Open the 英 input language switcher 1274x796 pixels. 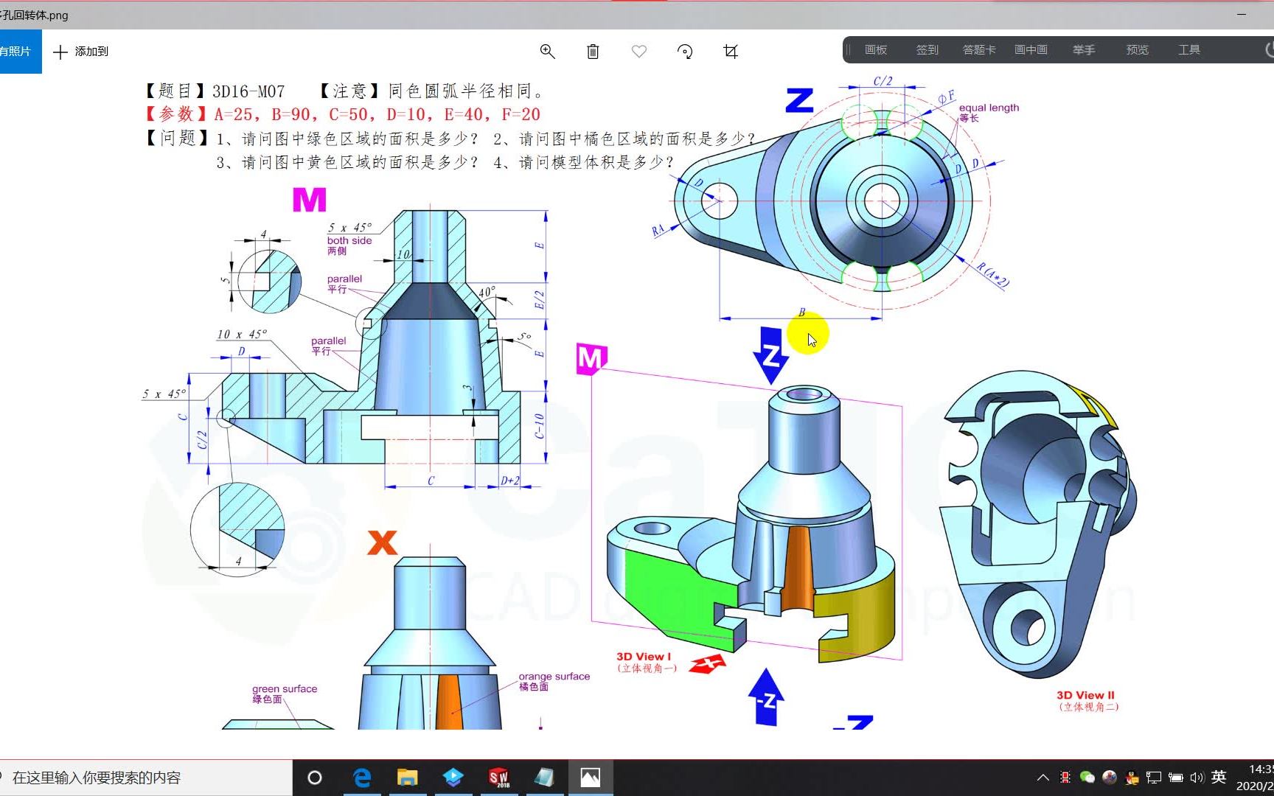point(1218,777)
